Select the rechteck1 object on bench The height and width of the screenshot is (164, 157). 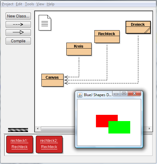pyautogui.click(x=20, y=144)
